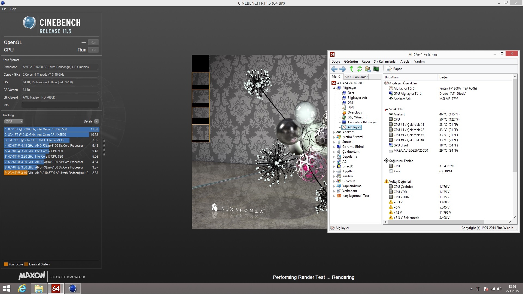Expand the İşletim Sistemi node

[334, 137]
